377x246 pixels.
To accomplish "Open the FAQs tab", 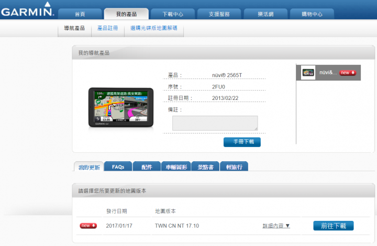I will 118,166.
